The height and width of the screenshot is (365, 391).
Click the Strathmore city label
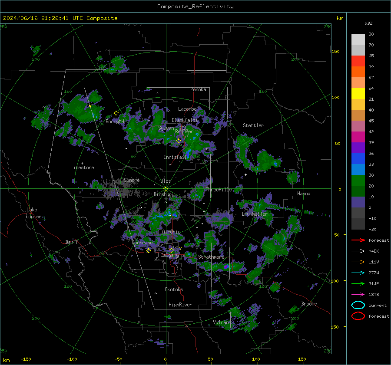click(x=211, y=257)
